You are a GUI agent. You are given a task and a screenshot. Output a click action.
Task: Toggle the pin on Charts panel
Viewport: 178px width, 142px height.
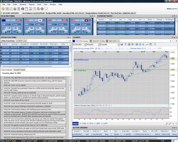tap(175, 38)
